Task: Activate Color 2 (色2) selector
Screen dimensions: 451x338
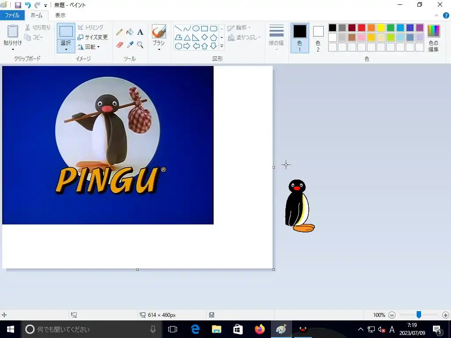Action: [318, 38]
